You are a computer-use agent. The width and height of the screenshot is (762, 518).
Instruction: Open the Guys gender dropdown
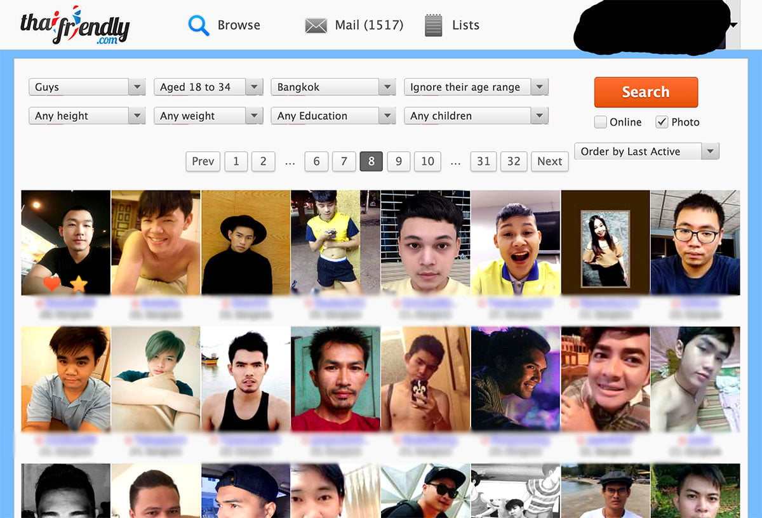tap(87, 87)
